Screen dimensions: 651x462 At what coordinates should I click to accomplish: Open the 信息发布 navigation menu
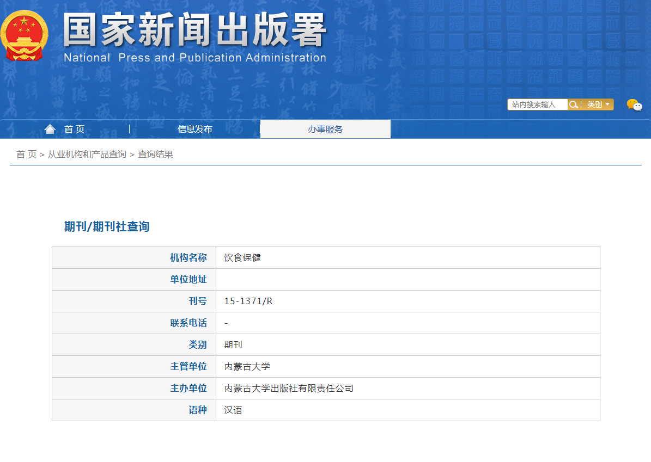click(x=194, y=129)
